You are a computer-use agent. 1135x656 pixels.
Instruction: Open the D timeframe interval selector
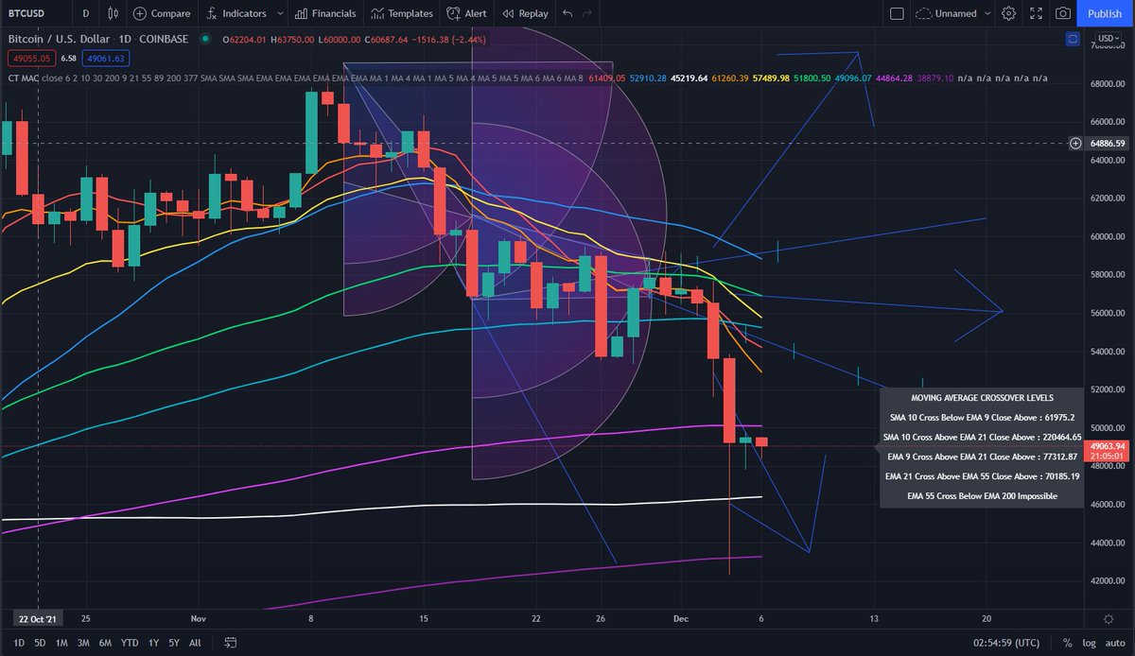(x=86, y=13)
